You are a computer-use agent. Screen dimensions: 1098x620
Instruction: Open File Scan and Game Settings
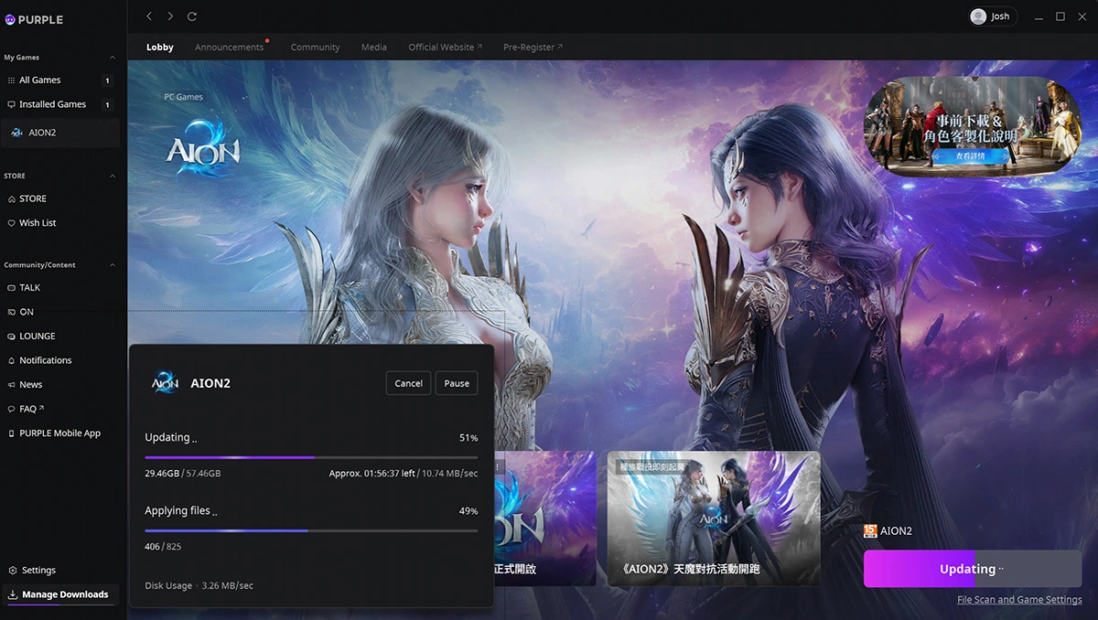[1018, 599]
